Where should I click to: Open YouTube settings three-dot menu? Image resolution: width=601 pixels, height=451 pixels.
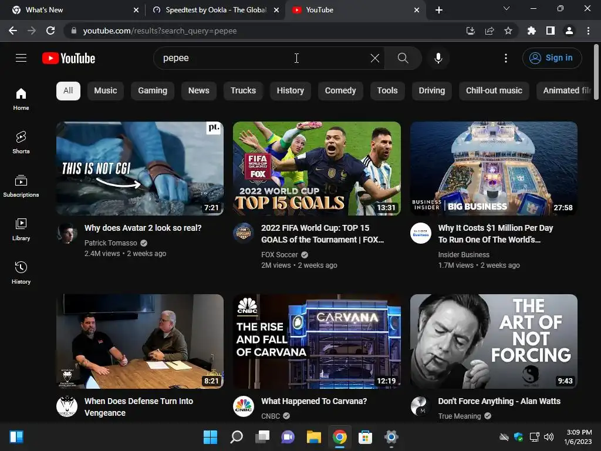pos(506,58)
